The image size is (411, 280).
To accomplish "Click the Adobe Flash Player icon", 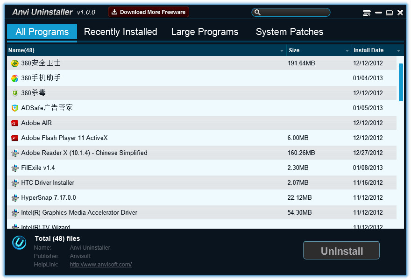I will coord(15,138).
